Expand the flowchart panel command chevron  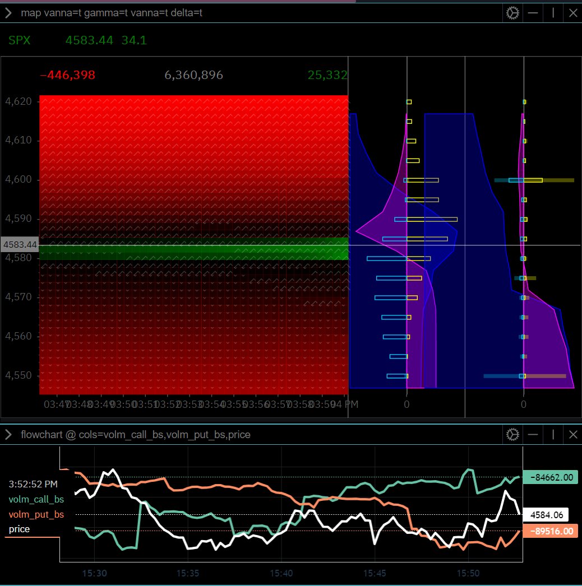(x=8, y=435)
